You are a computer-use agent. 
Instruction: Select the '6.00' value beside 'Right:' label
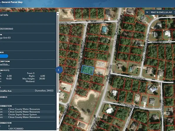[43, 76]
